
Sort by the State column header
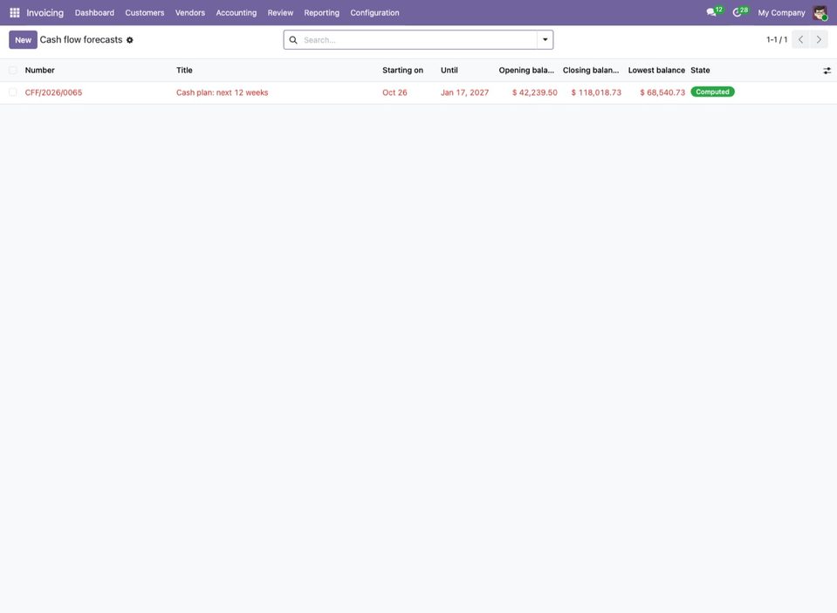[700, 71]
